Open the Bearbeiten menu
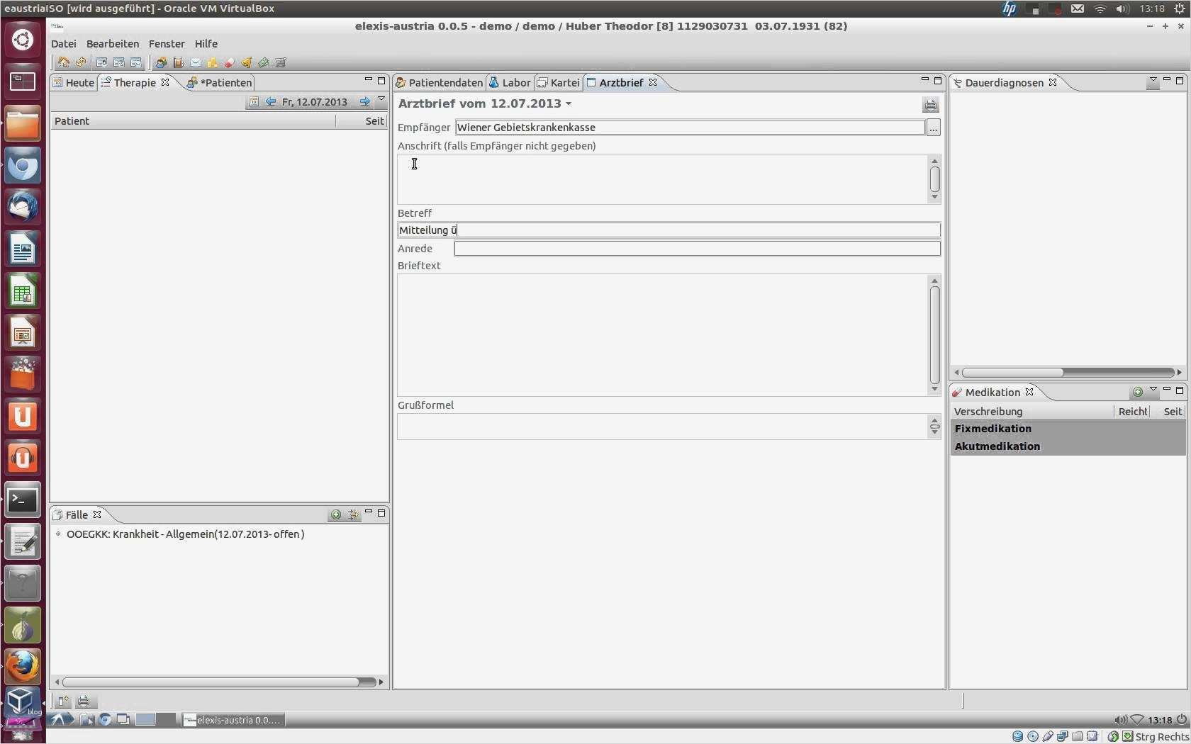 (x=113, y=44)
